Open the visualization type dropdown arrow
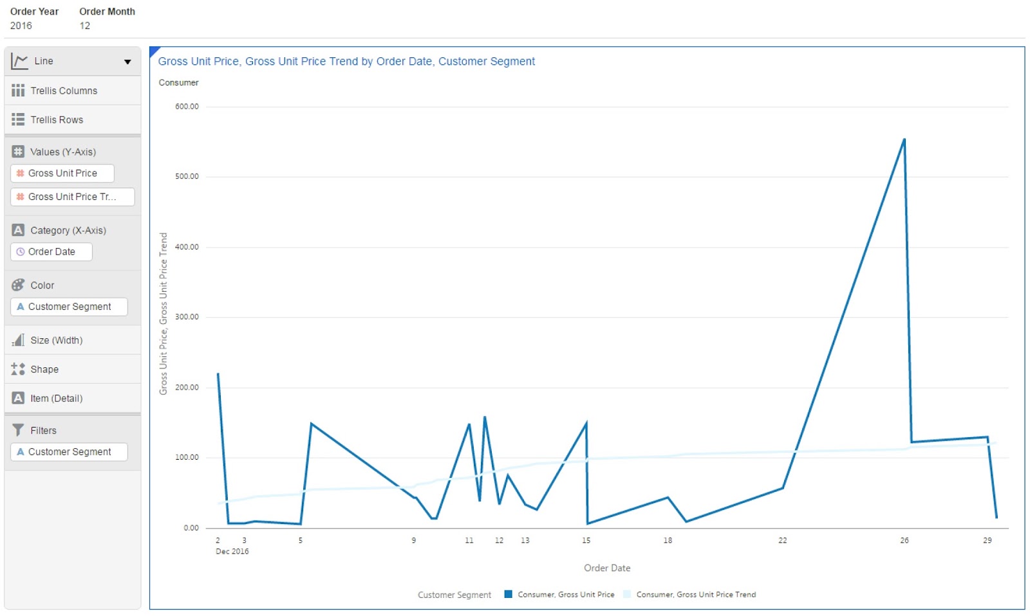Image resolution: width=1030 pixels, height=616 pixels. (127, 61)
